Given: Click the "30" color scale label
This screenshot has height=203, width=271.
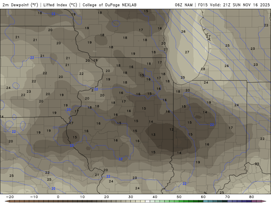Looking at the screenshot, I should 131,197.
